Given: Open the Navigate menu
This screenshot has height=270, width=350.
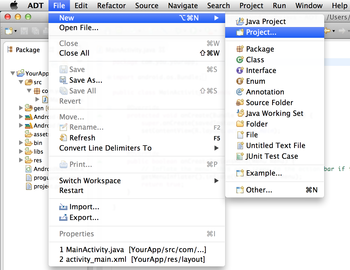Looking at the screenshot, I should pyautogui.click(x=183, y=5).
